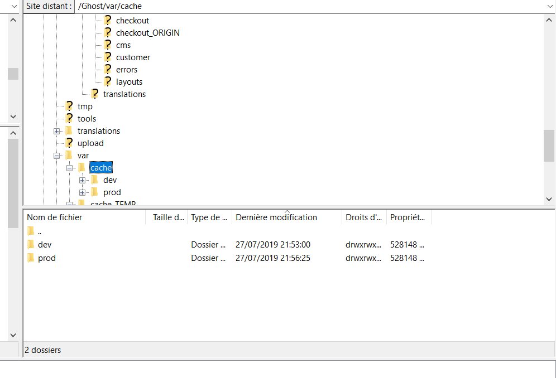
Task: Click the upper local pane scrollbar down arrow
Action: coord(13,117)
